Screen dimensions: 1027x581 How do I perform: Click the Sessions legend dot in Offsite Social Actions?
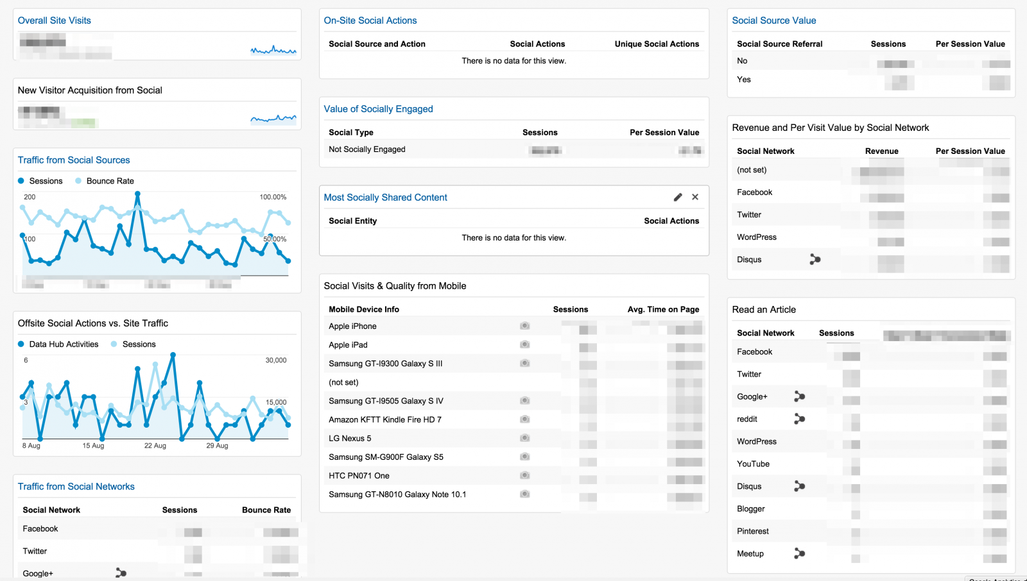coord(114,344)
